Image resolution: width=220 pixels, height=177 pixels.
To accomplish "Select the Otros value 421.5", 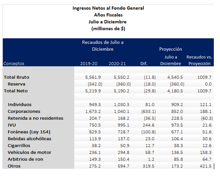I will (206, 166).
